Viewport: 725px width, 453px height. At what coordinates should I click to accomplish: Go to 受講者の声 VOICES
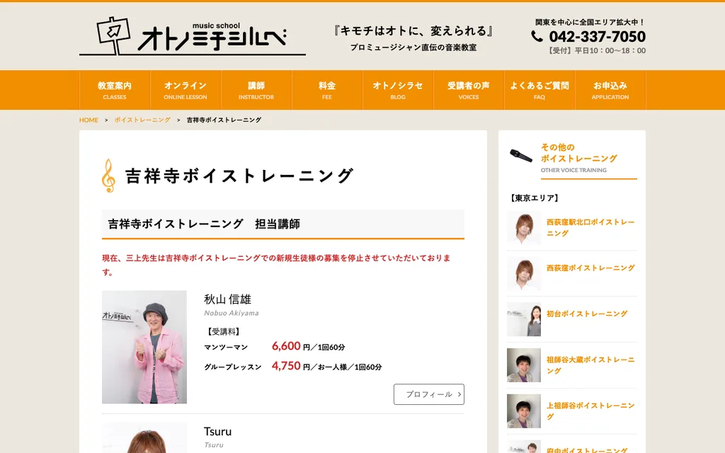(469, 90)
